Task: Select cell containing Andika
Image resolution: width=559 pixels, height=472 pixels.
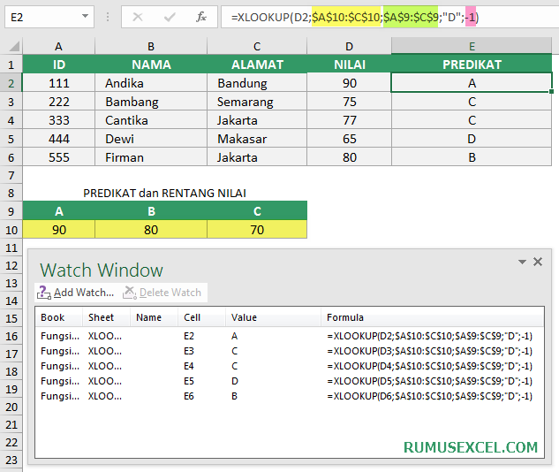Action: click(x=151, y=83)
